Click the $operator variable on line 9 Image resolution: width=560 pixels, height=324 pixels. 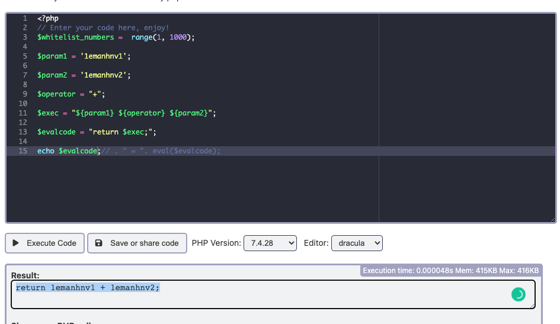point(56,94)
